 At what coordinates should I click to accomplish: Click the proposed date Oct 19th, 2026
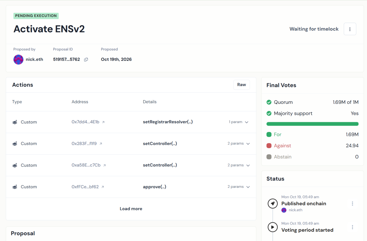(116, 60)
